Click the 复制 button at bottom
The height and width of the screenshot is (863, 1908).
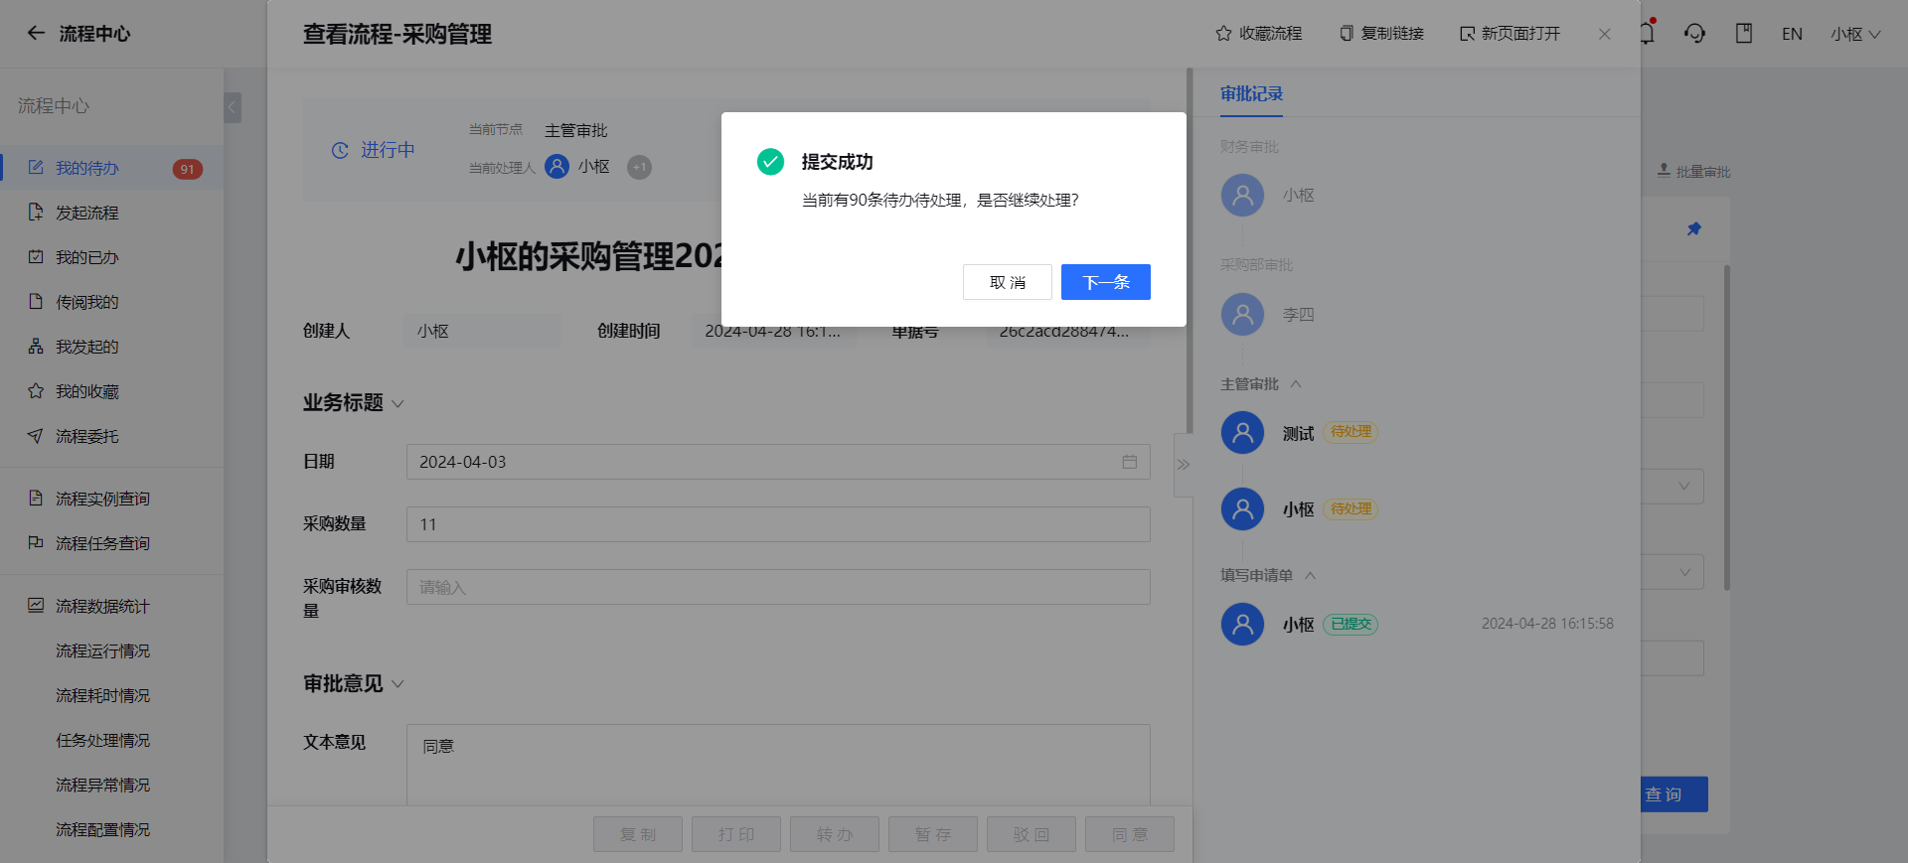pos(638,834)
